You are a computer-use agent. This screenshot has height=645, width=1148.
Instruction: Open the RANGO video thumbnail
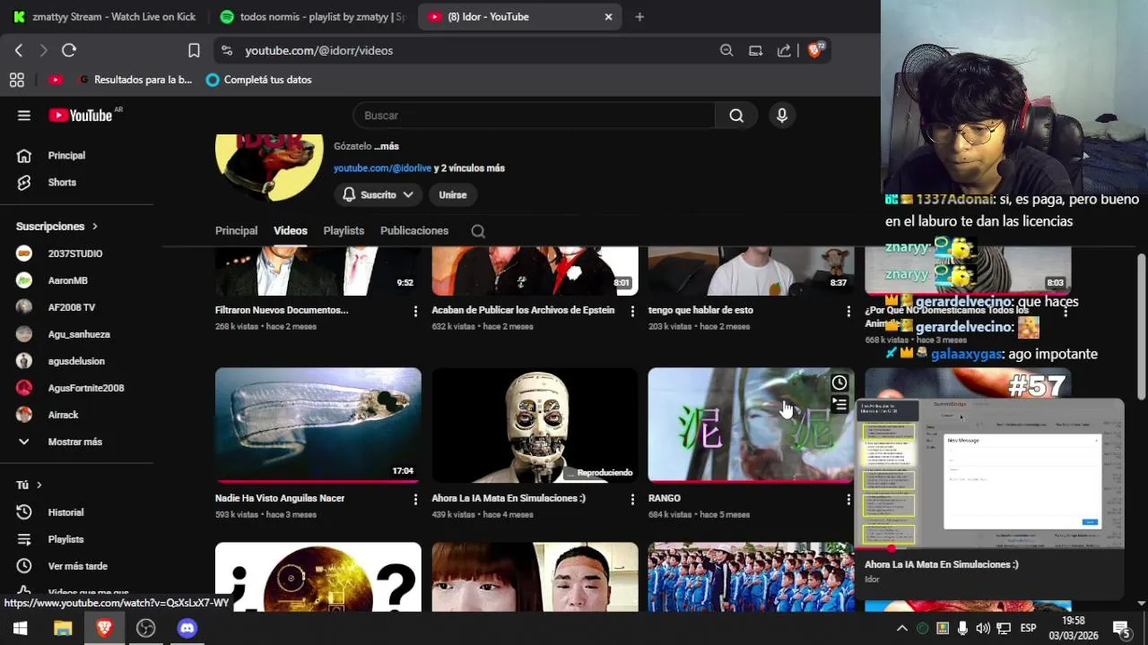pyautogui.click(x=752, y=426)
